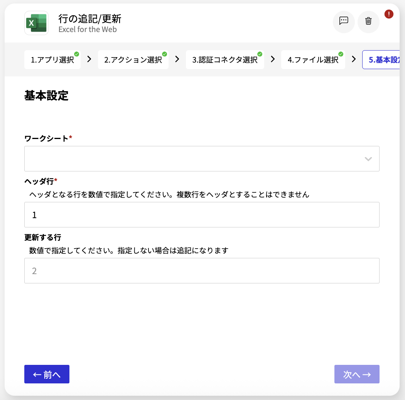
Task: Go to step 4.ファイル選択 tab
Action: tap(313, 60)
